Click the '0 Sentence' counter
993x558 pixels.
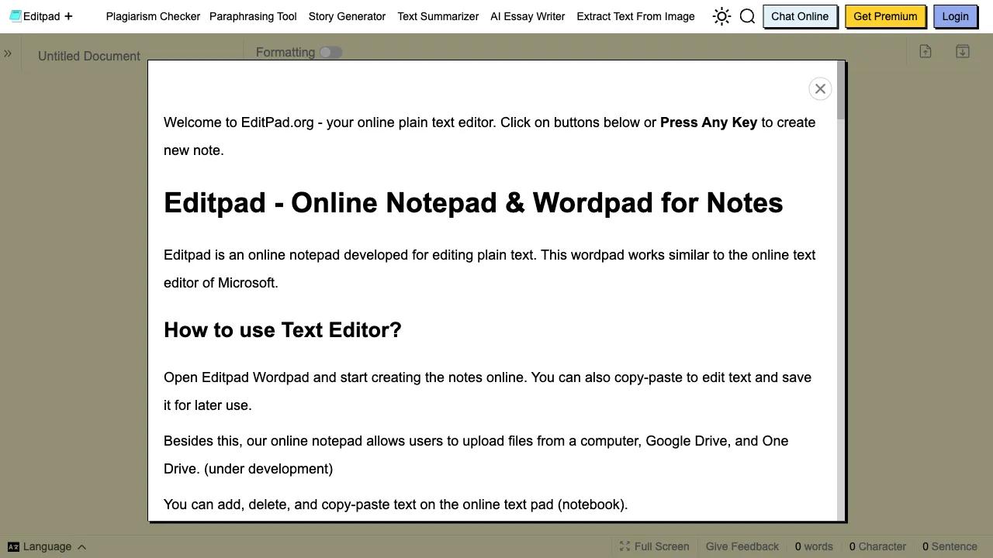pyautogui.click(x=950, y=546)
